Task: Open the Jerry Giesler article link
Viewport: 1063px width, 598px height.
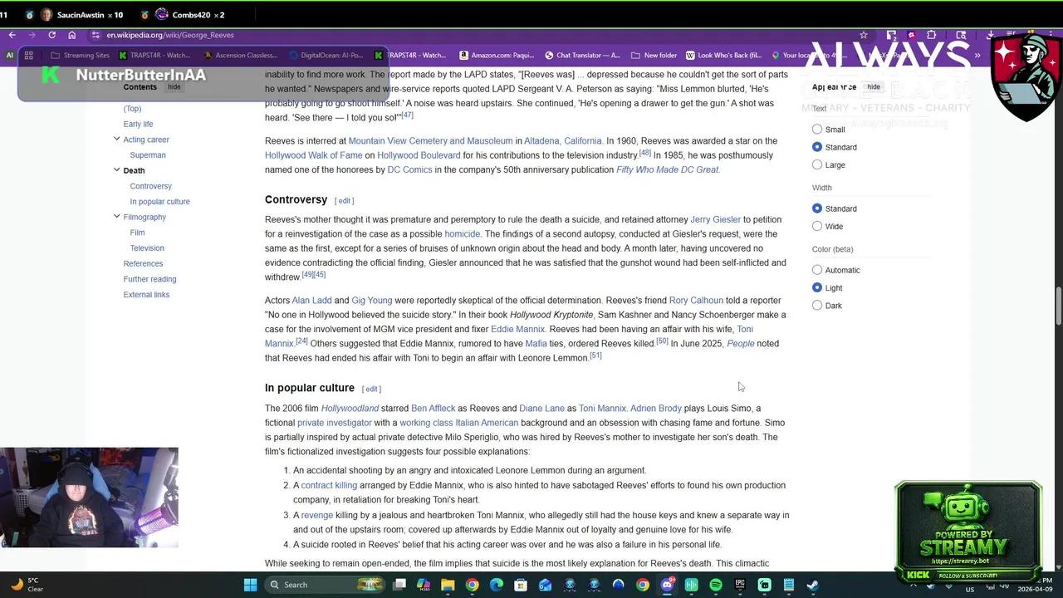Action: pos(715,219)
